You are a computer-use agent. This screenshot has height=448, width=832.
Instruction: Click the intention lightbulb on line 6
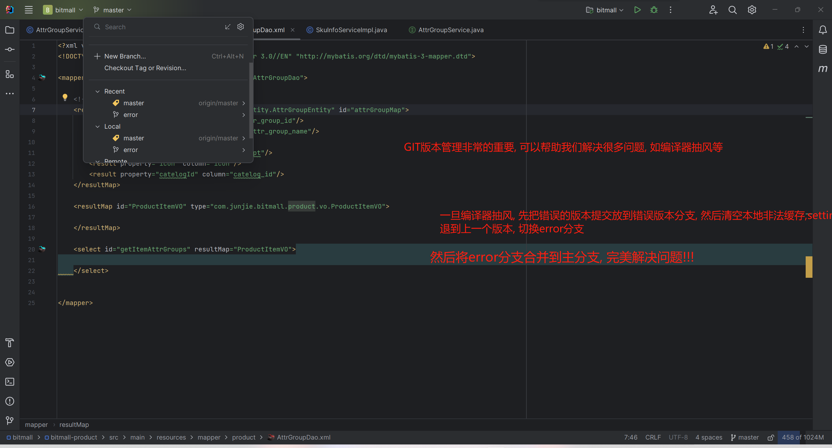coord(65,97)
